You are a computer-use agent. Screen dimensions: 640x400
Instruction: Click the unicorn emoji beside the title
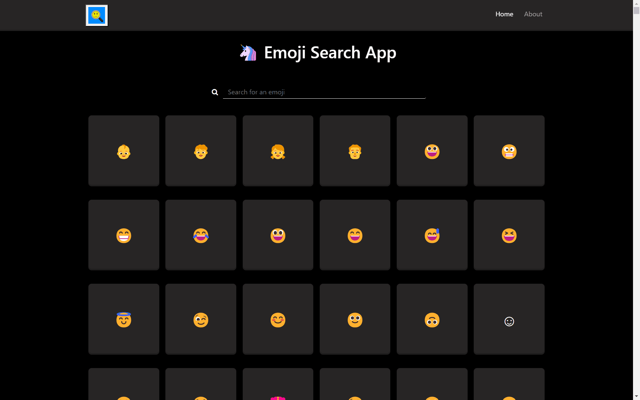point(248,53)
